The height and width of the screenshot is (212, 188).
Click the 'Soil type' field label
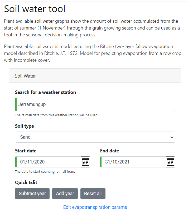pyautogui.click(x=25, y=126)
